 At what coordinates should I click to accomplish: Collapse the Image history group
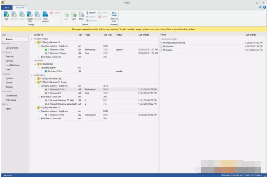[x=32, y=75]
